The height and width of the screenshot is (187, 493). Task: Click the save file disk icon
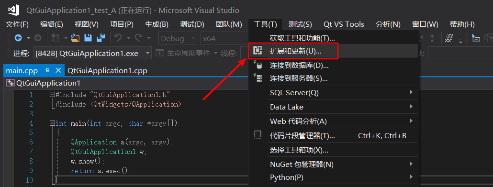click(x=88, y=38)
